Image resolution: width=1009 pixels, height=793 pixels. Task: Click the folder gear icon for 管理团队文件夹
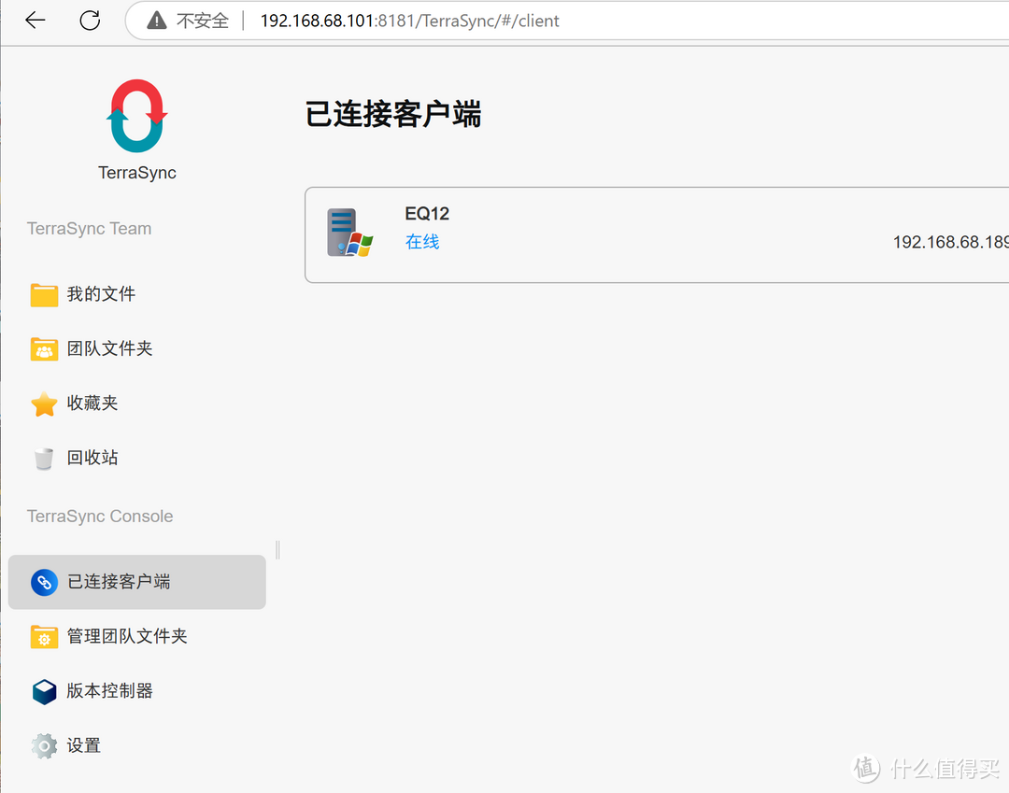(x=45, y=637)
